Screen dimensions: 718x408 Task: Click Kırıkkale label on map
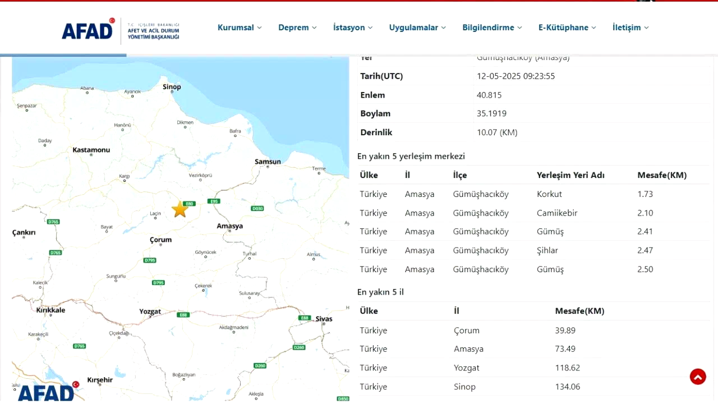tap(50, 310)
